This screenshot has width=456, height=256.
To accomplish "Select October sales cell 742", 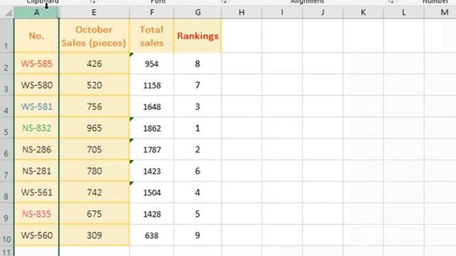I will [94, 193].
